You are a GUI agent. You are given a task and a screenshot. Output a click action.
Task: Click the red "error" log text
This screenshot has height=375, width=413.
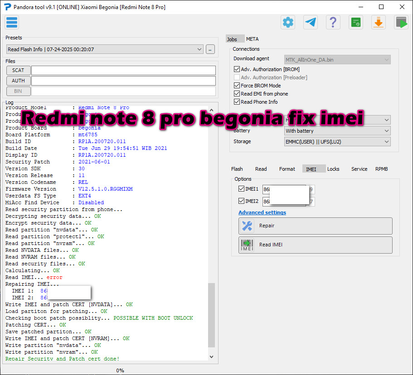point(54,277)
